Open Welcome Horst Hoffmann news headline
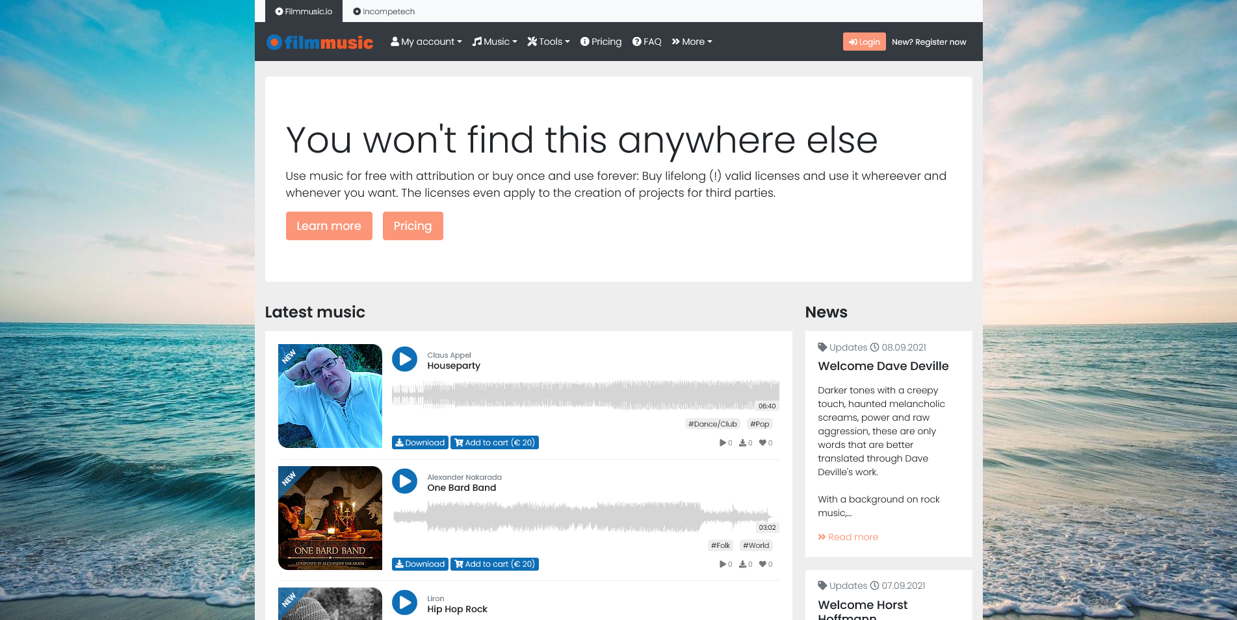The height and width of the screenshot is (620, 1237). (x=863, y=609)
